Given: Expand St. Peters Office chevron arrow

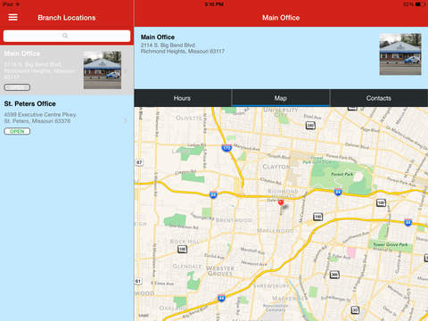Looking at the screenshot, I should (126, 120).
